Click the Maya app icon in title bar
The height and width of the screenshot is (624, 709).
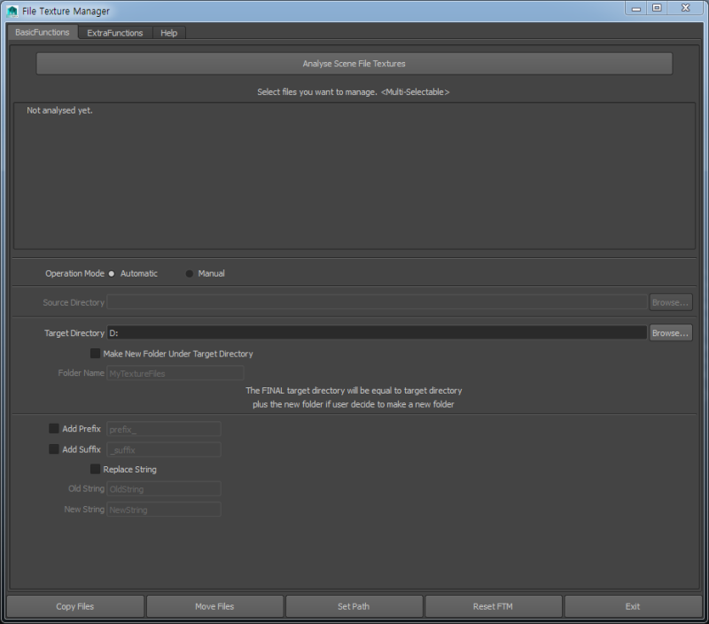pyautogui.click(x=12, y=11)
